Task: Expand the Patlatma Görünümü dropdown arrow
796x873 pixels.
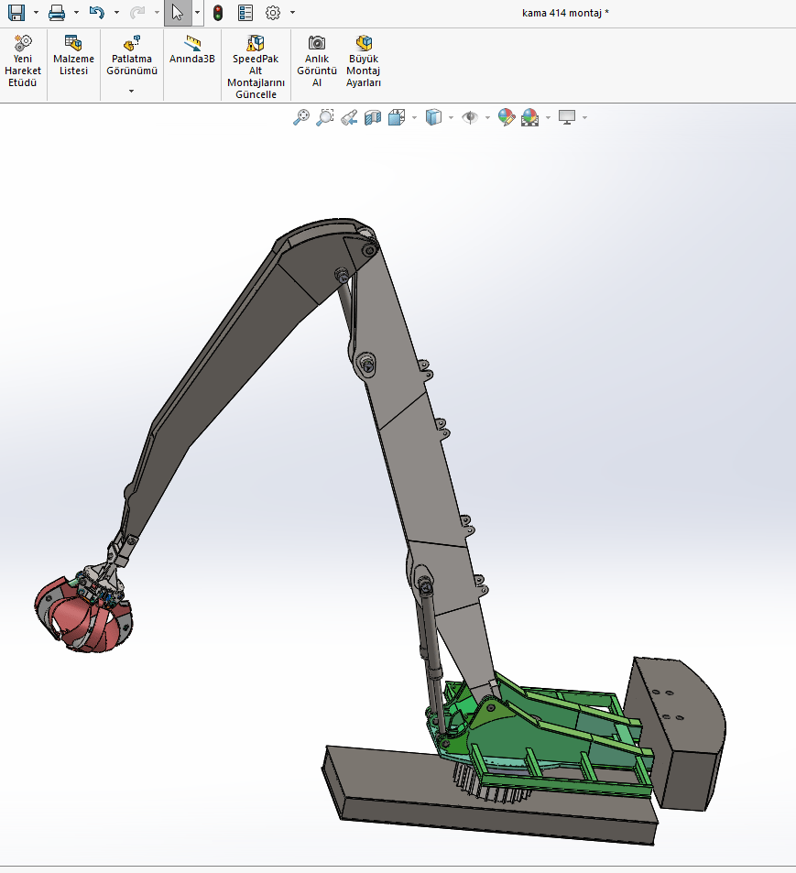Action: 131,91
